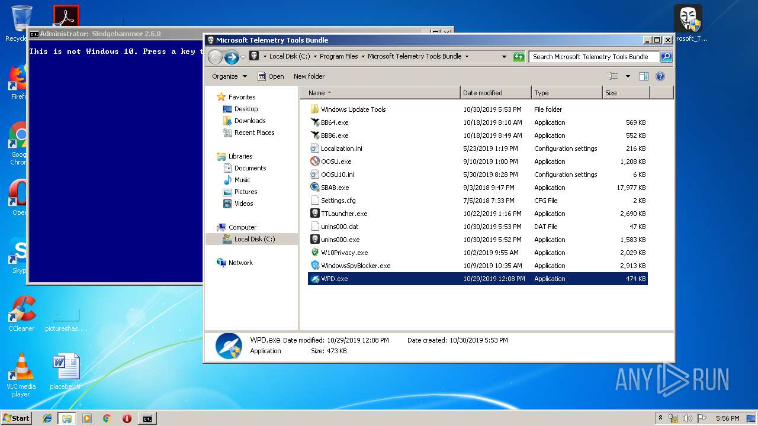Open the Opera icon on the taskbar
This screenshot has height=426, width=758.
pyautogui.click(x=127, y=418)
